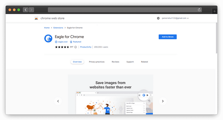Click the verified badge beside eagle.cool
223x120 pixels.
click(56, 42)
